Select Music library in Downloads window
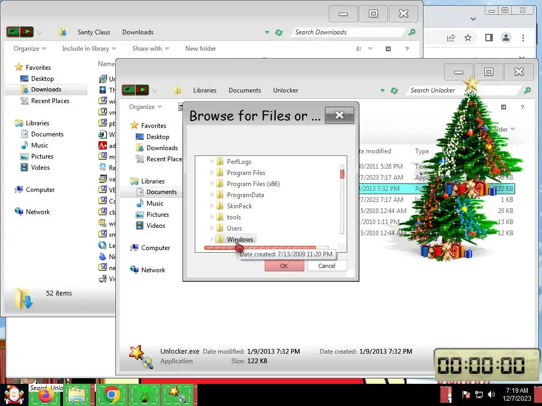Screen dimensions: 542x406 pos(39,145)
